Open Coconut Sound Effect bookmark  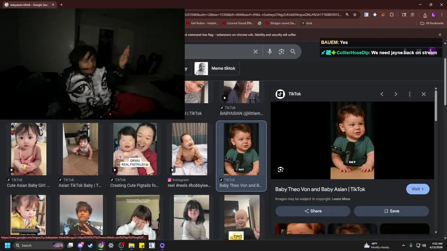(x=237, y=23)
